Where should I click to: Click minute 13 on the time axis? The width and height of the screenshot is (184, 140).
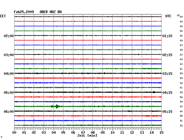pos(142,132)
